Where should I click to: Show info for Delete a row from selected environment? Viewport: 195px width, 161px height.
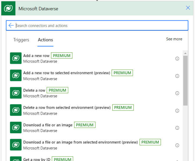tap(177, 111)
